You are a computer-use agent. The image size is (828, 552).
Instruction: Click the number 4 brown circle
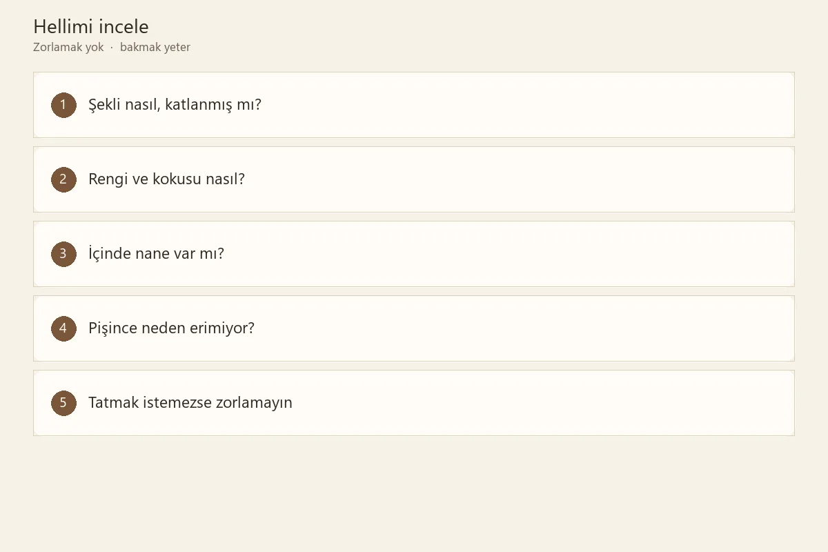pyautogui.click(x=63, y=328)
